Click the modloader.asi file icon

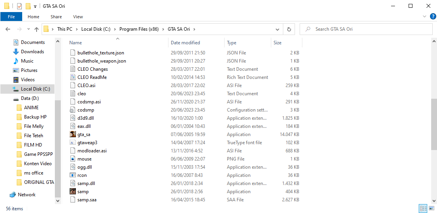(72, 151)
